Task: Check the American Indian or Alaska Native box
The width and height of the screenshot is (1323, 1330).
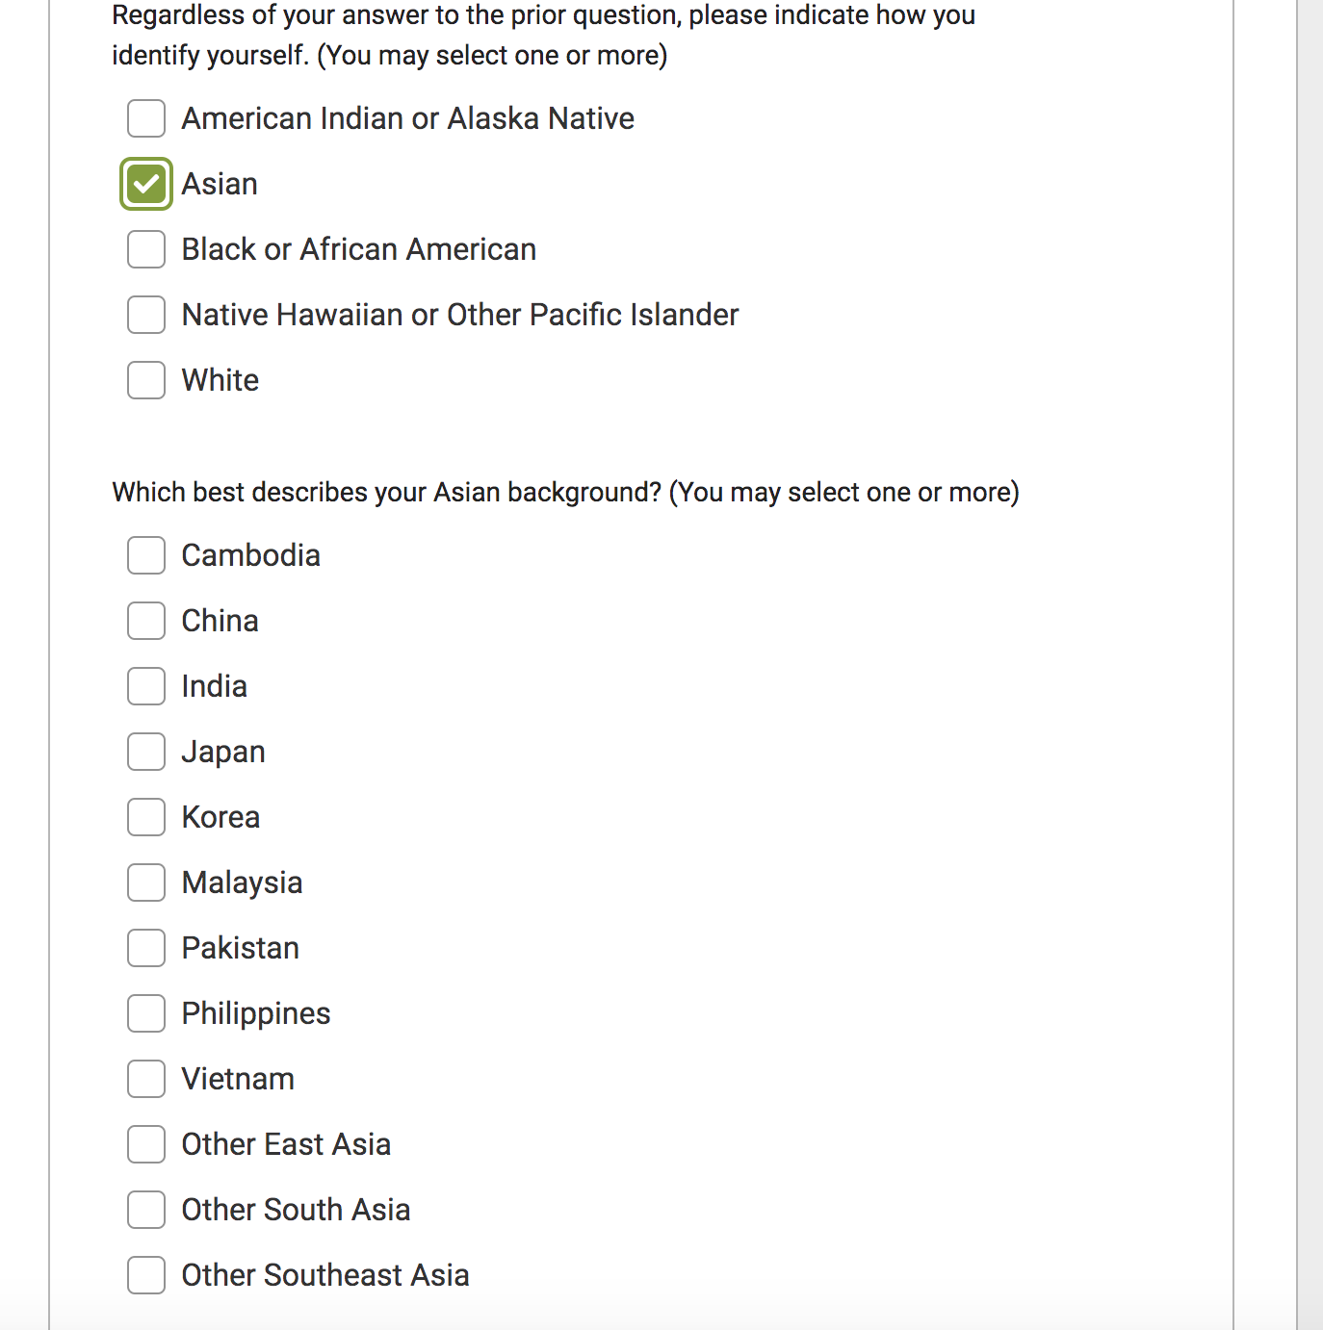Action: tap(146, 118)
